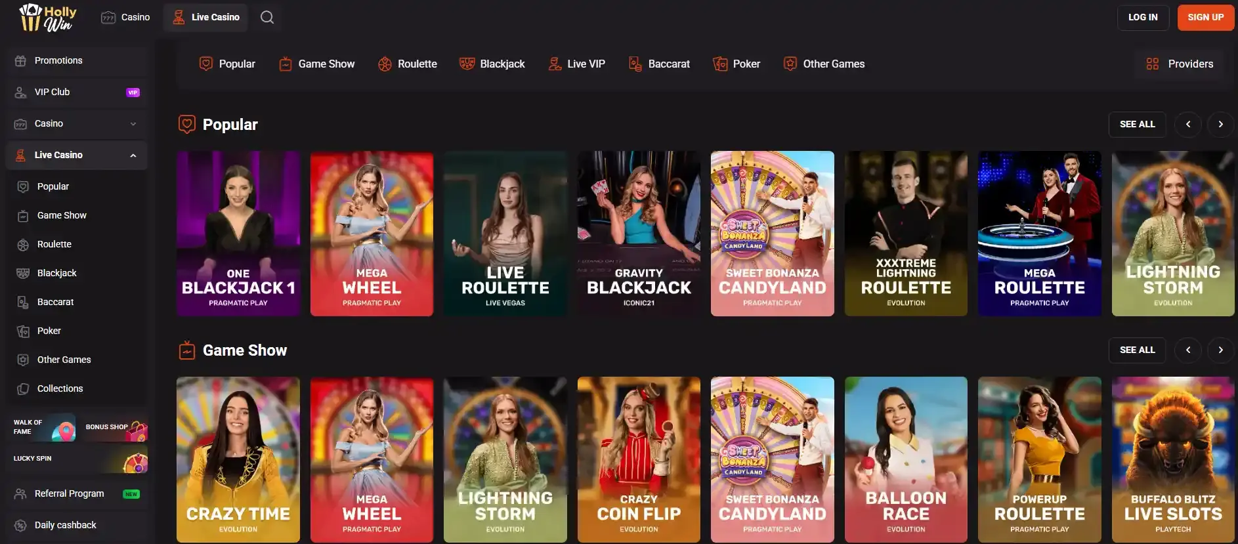Screen dimensions: 1238x544
Task: Click the Popular heading shield icon
Action: 187,124
